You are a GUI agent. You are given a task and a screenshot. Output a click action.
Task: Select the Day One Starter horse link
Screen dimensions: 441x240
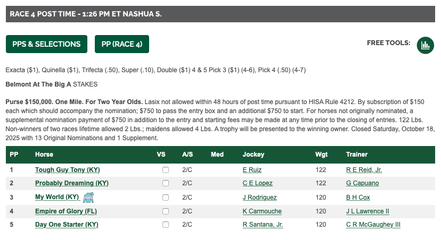point(67,225)
